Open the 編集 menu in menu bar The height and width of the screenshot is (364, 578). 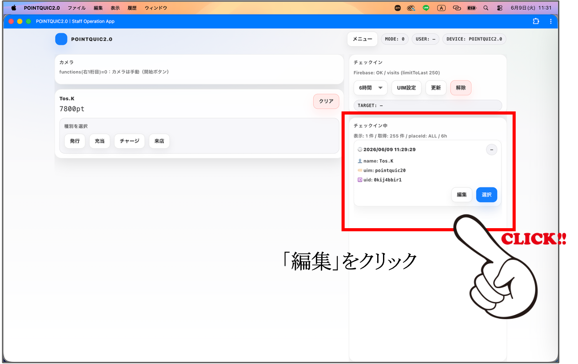(x=98, y=8)
